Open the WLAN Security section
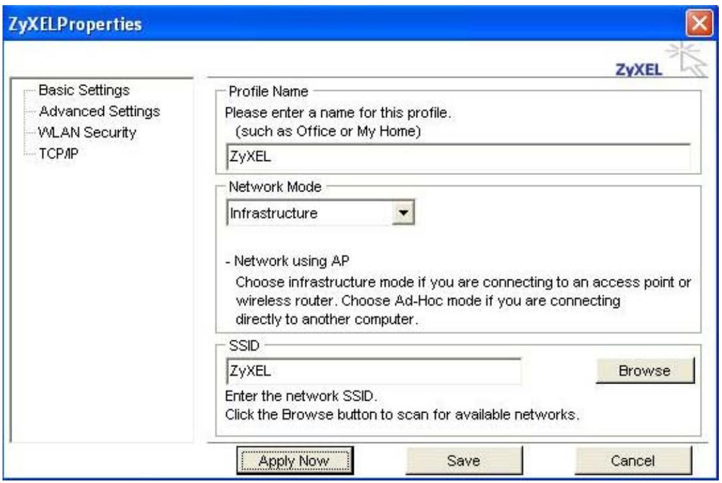The height and width of the screenshot is (483, 722). pos(87,132)
